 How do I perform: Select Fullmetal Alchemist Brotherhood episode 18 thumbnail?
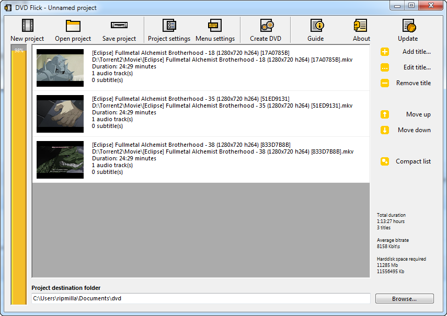click(x=60, y=68)
